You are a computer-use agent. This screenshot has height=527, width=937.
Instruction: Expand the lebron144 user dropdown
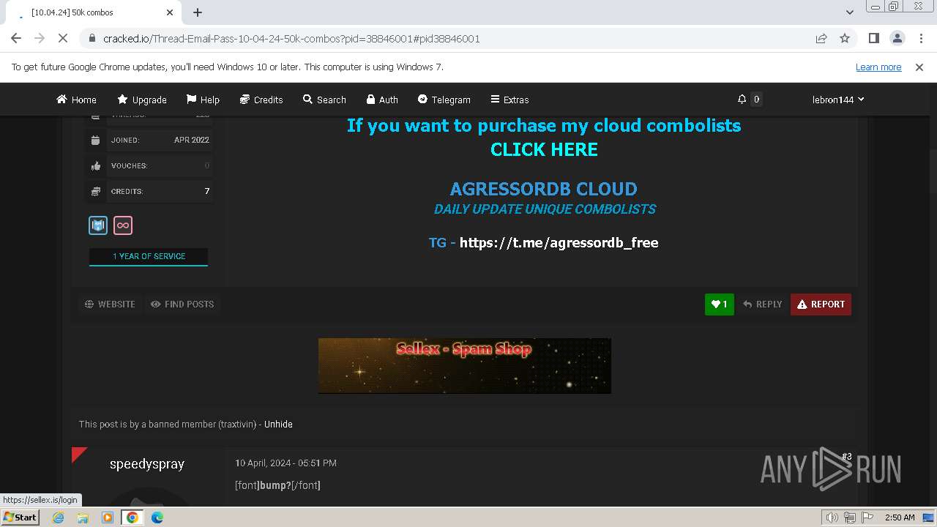coord(838,100)
